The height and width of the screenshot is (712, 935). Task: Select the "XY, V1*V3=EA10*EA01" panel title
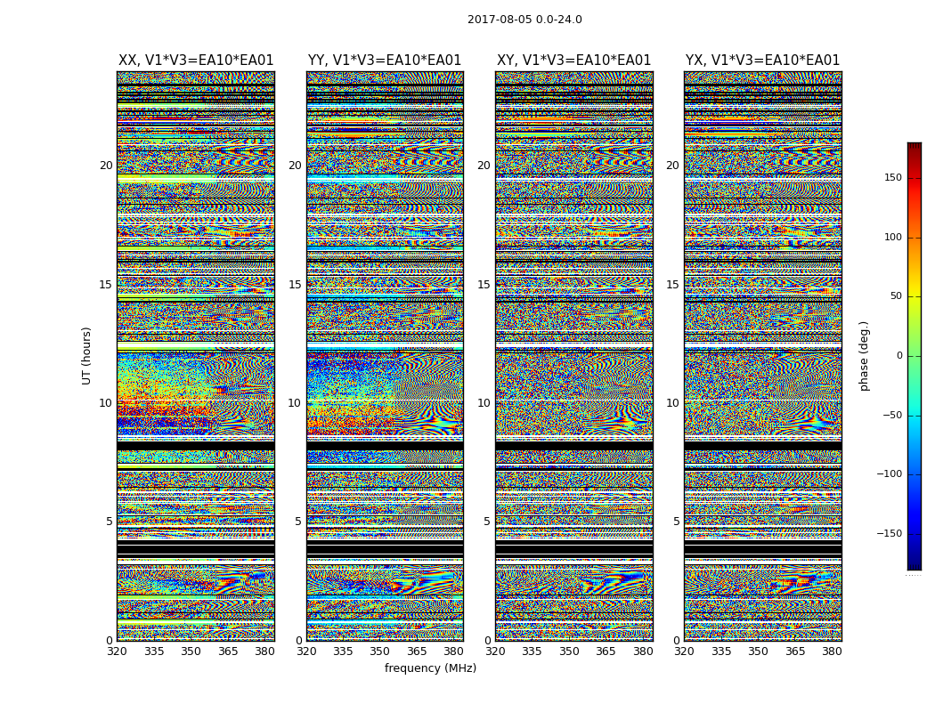click(x=573, y=61)
